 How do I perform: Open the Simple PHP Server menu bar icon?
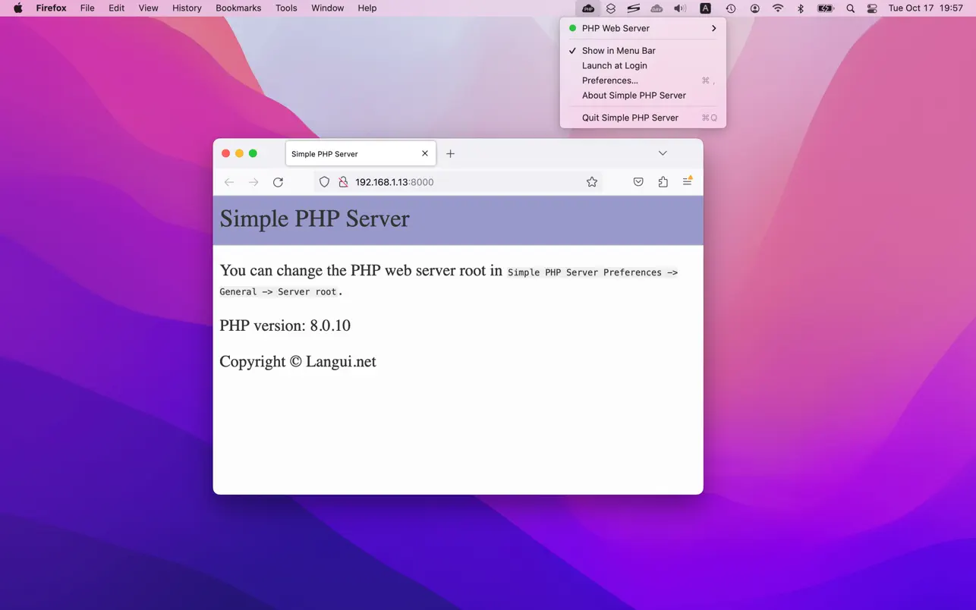(x=588, y=8)
